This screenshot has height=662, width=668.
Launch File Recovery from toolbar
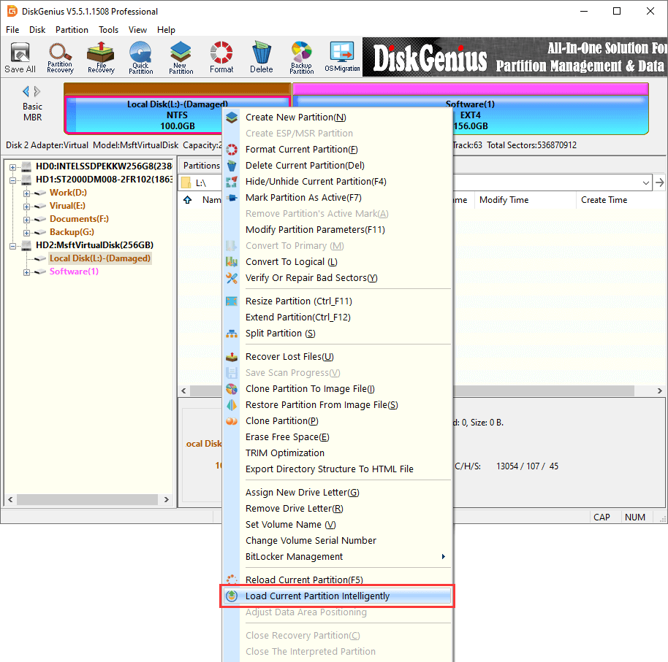(x=101, y=58)
